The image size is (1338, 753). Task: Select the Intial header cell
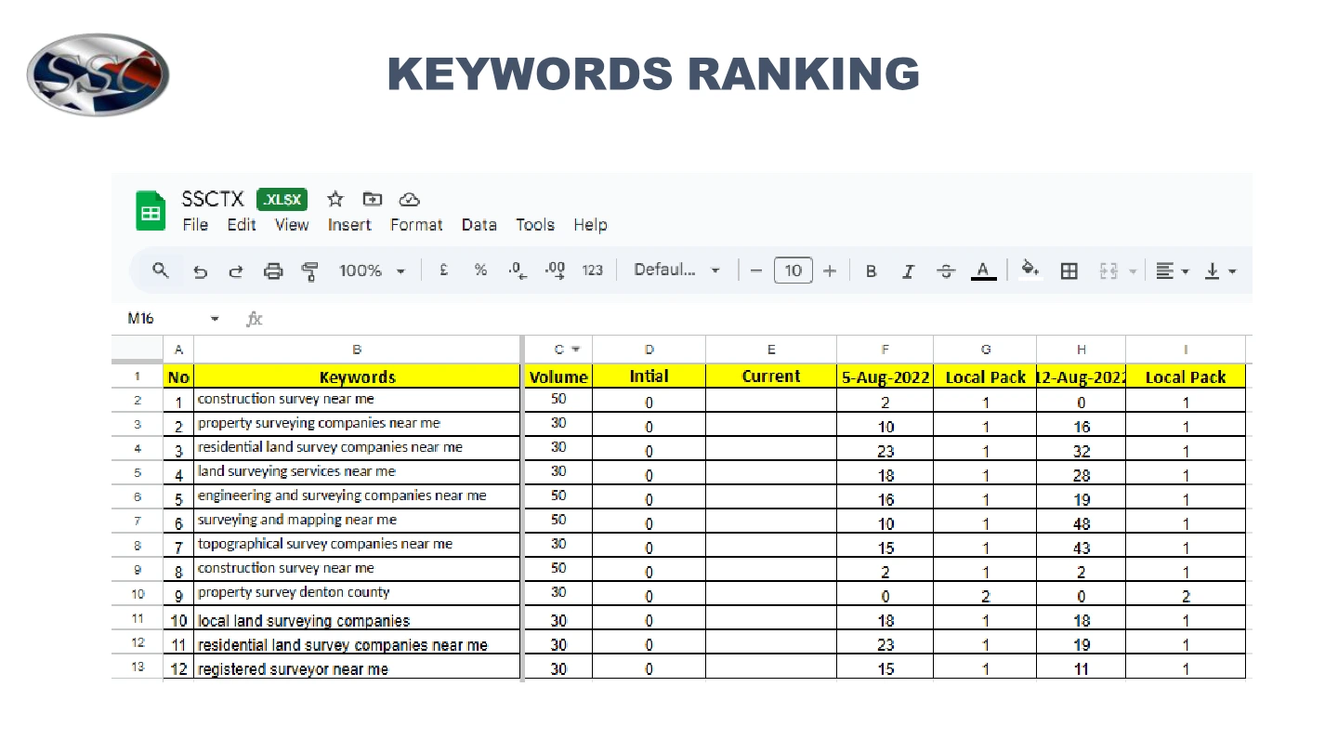tap(649, 376)
